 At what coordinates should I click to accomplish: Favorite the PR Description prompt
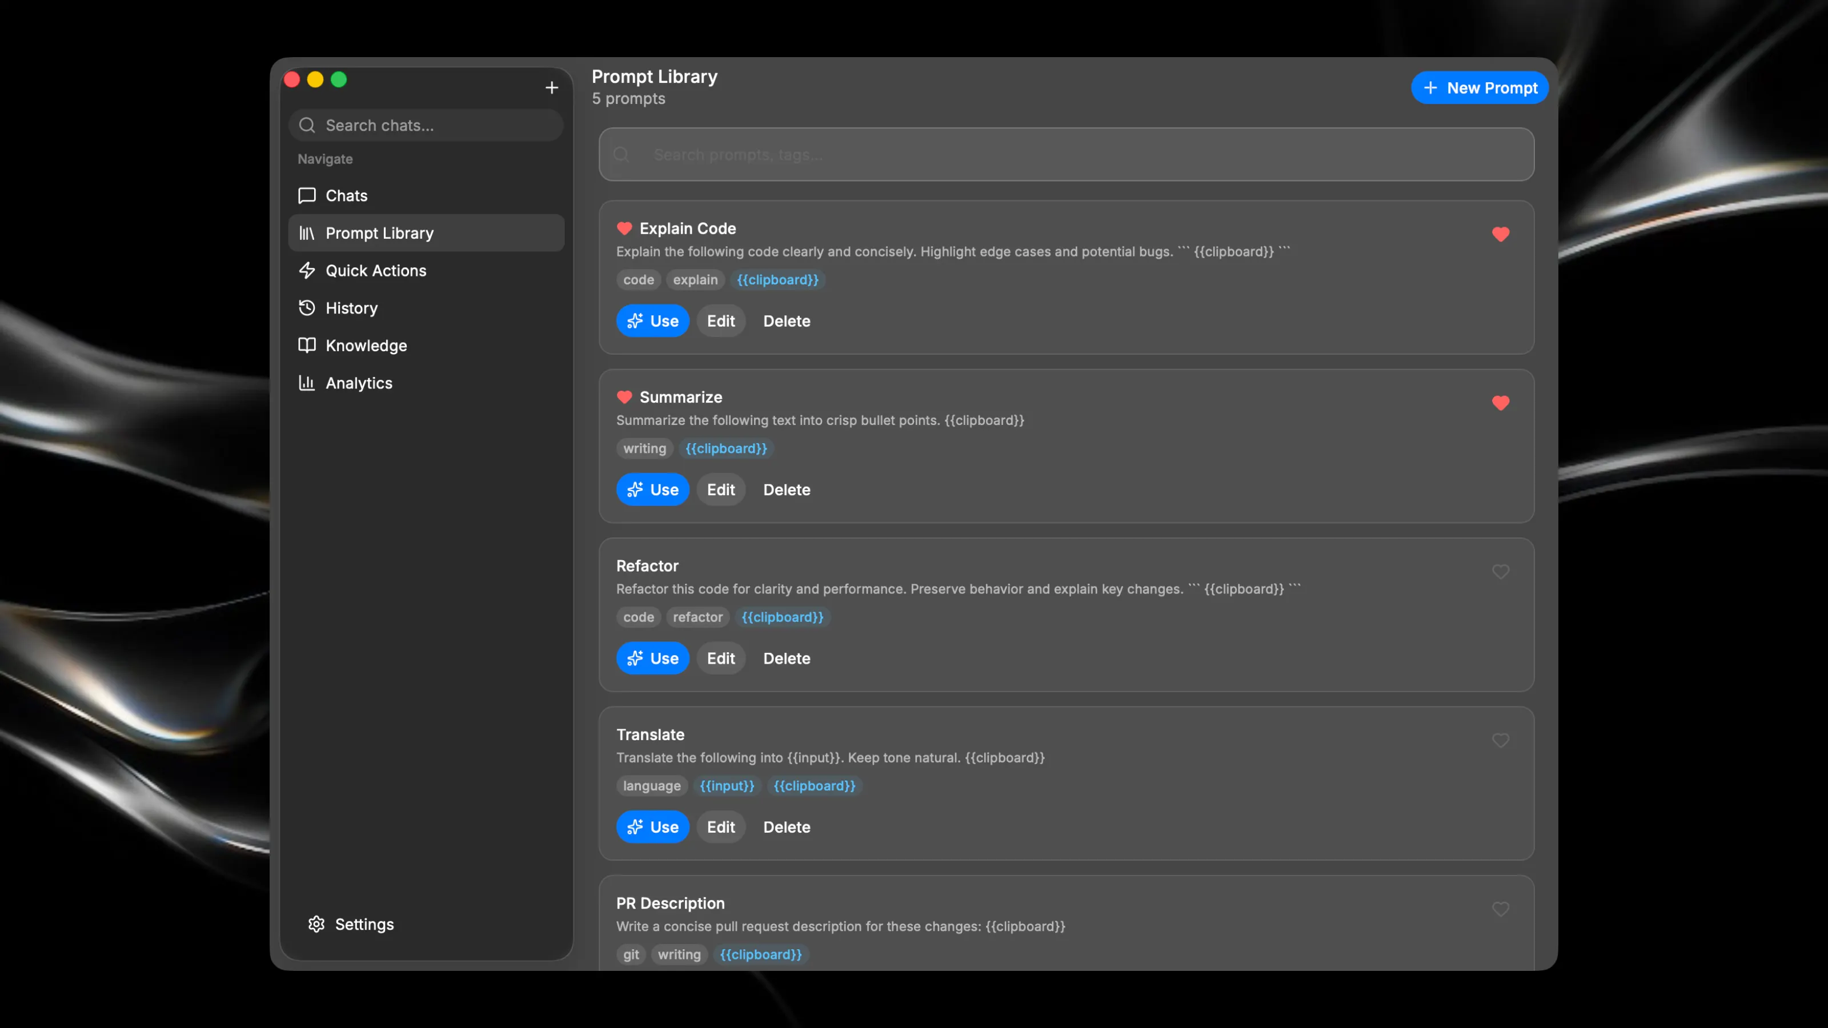[x=1500, y=910]
